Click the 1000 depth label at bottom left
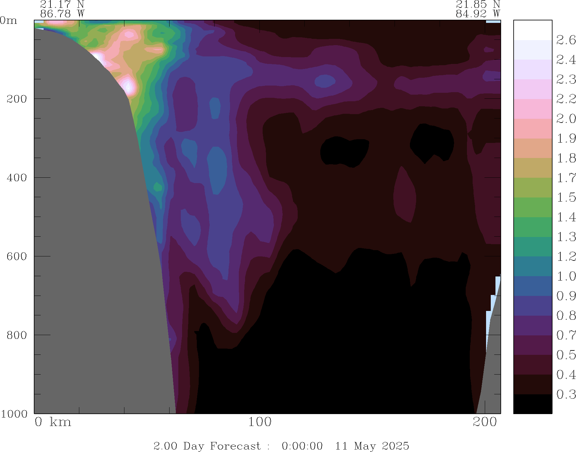The image size is (576, 452). coord(14,414)
